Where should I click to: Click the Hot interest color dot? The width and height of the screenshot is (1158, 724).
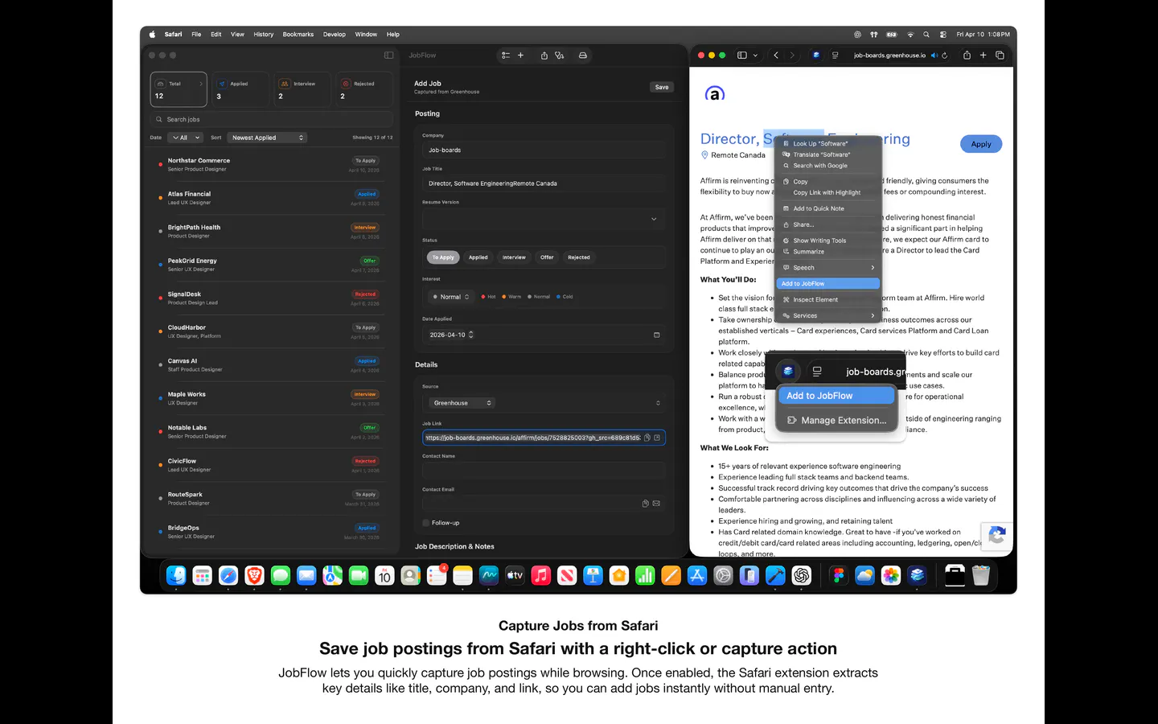[483, 297]
